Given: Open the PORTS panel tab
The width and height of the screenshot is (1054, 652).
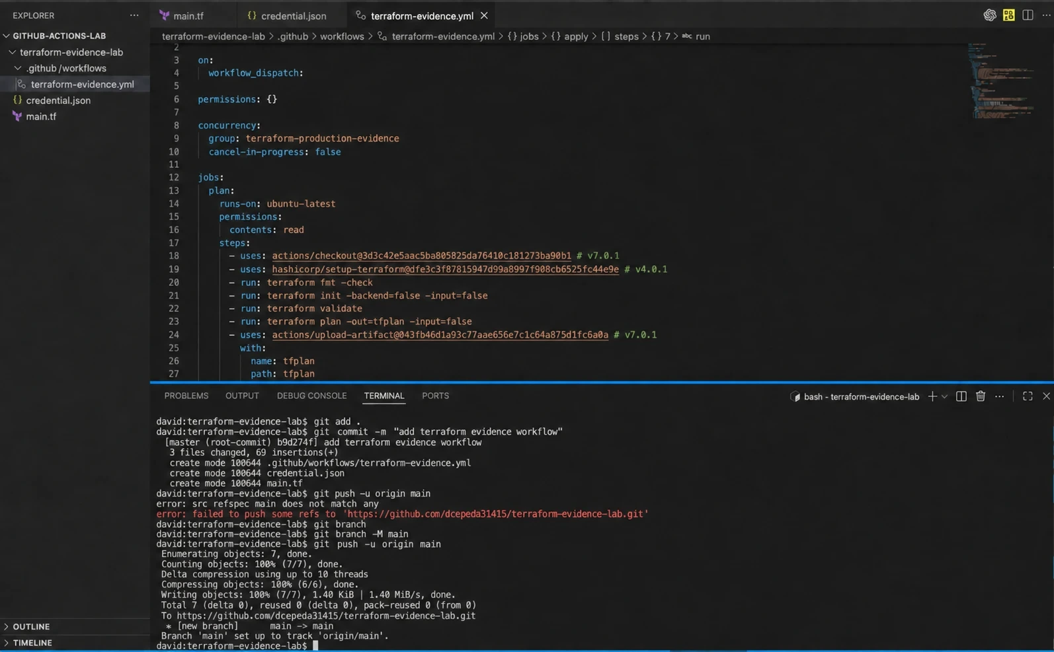Looking at the screenshot, I should coord(435,396).
